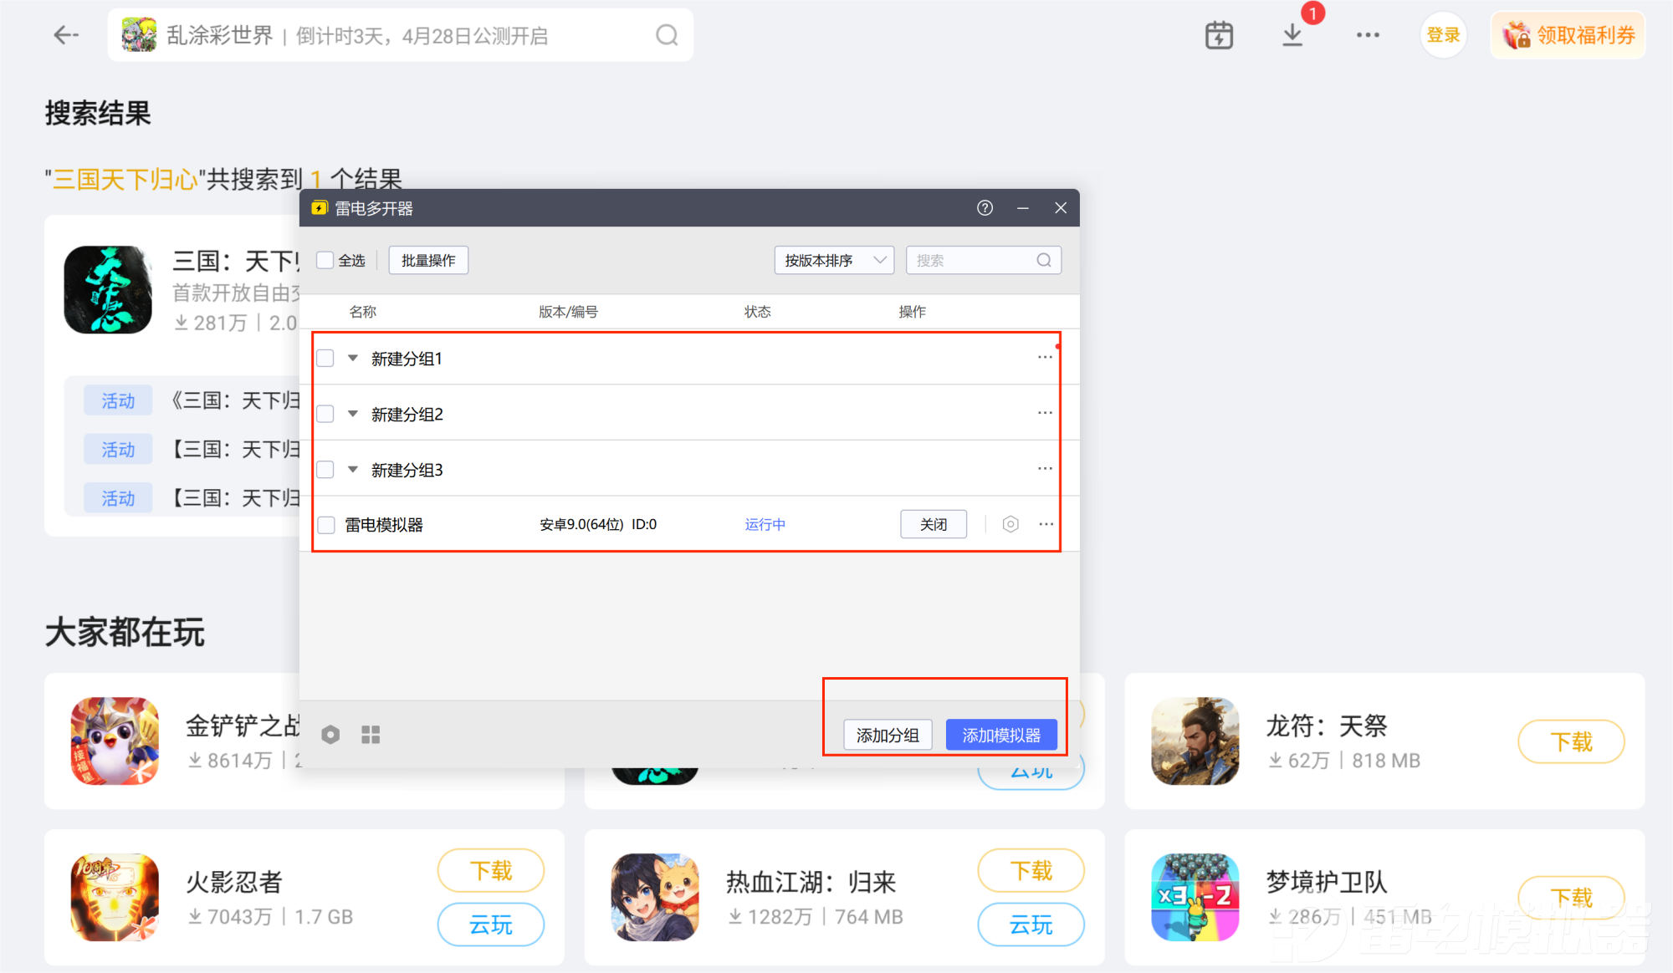Click 云玩 for 热血江湖：归来
1673x973 pixels.
coord(1031,925)
